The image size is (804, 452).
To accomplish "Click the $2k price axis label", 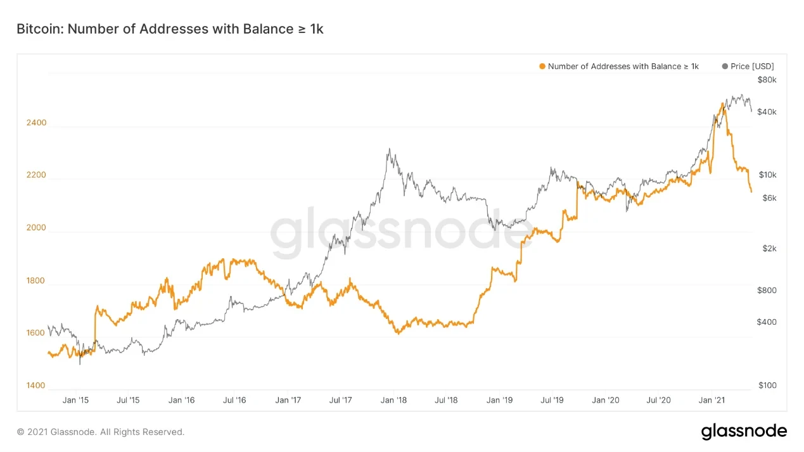I will pos(769,249).
